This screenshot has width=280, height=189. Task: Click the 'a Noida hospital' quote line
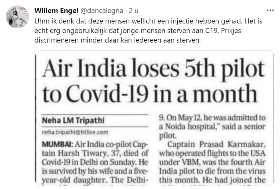coord(212,127)
